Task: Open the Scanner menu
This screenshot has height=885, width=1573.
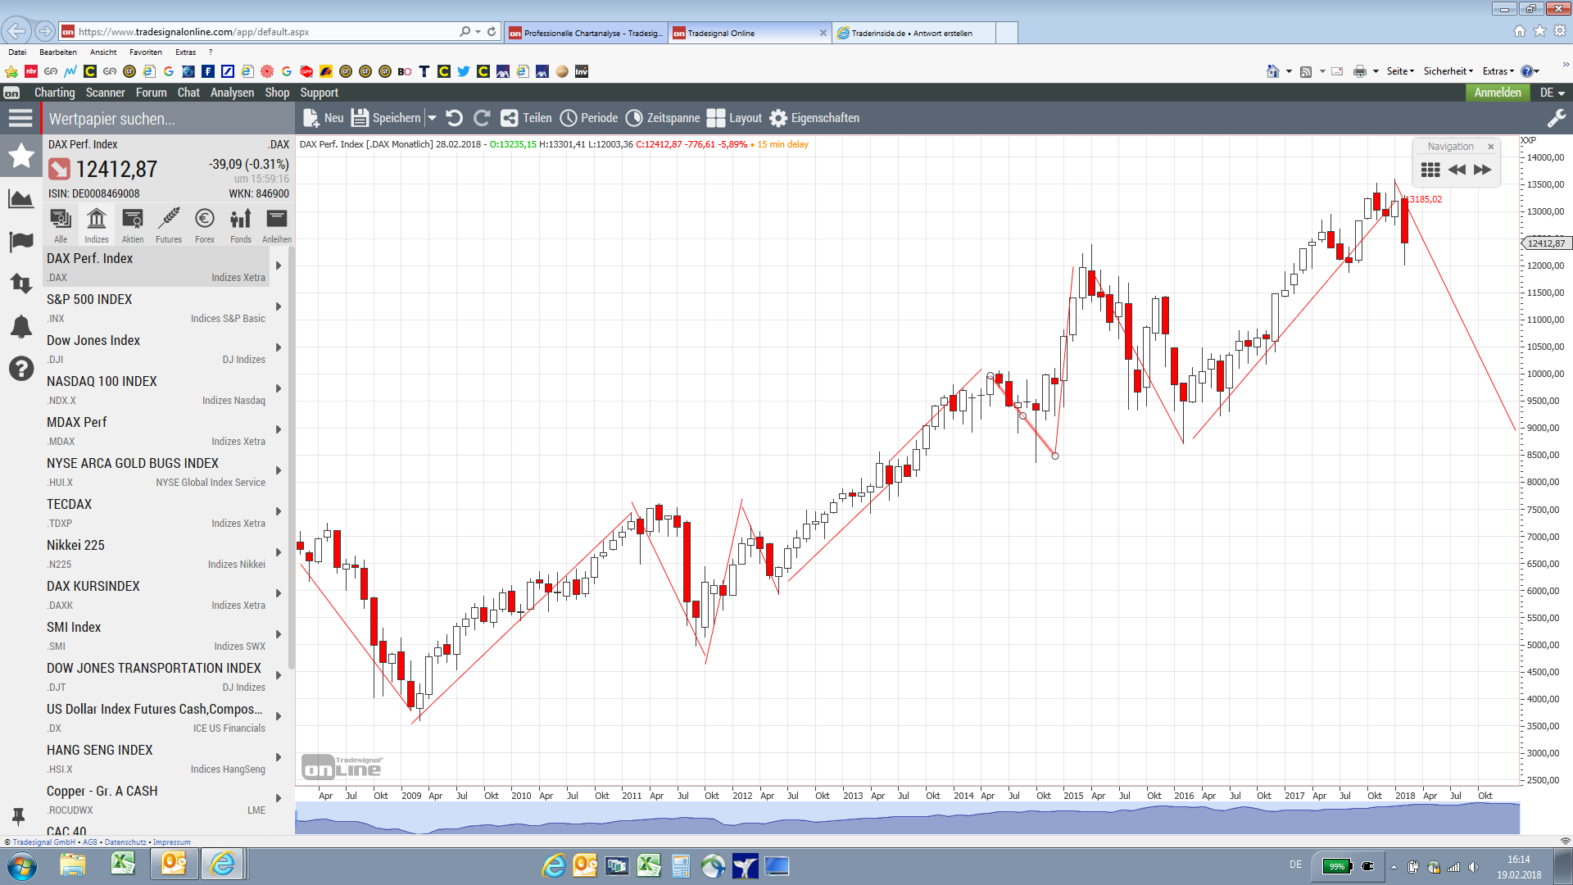Action: click(x=105, y=93)
